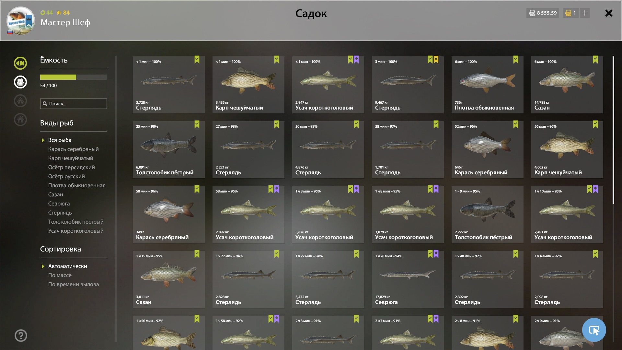
Task: Filter fish list by Севрюга
Action: point(59,204)
